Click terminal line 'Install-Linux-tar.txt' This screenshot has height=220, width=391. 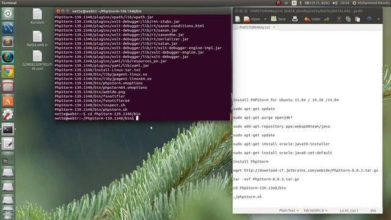point(97,70)
